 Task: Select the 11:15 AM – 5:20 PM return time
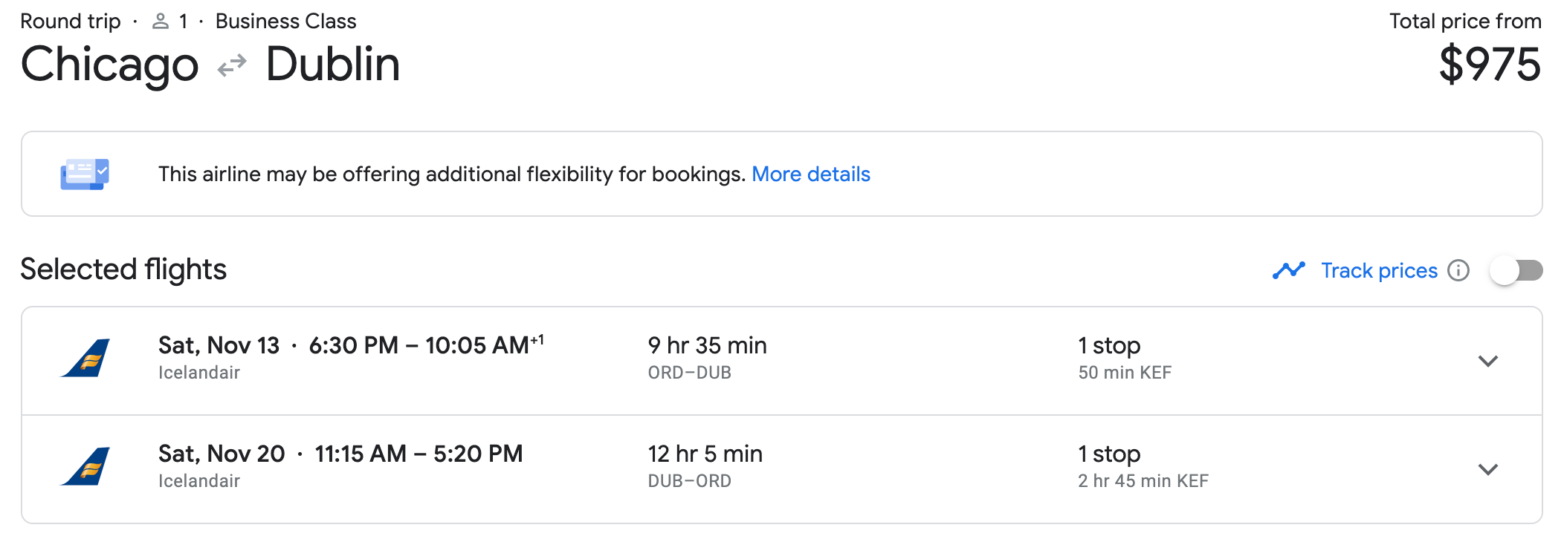pyautogui.click(x=419, y=454)
